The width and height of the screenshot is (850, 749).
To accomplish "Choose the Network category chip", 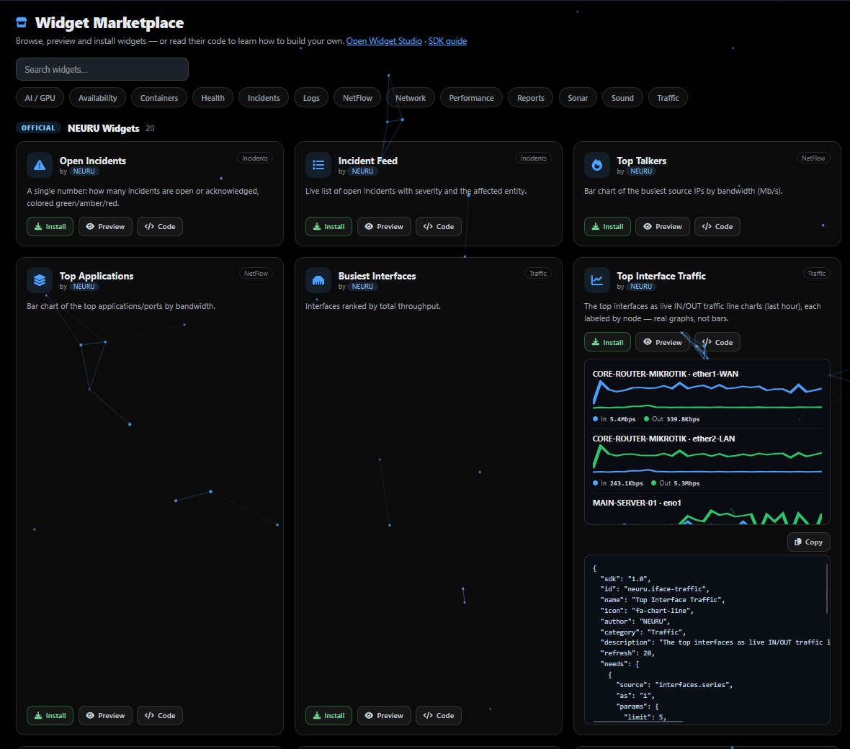I will (411, 97).
